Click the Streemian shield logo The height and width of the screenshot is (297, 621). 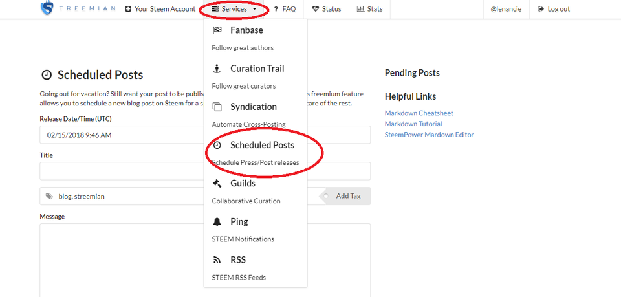(47, 8)
